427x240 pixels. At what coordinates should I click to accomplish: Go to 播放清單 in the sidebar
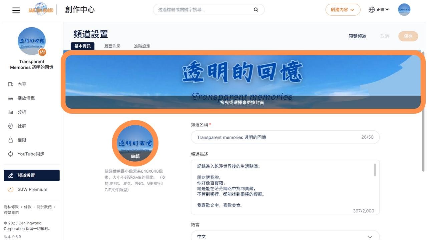(26, 98)
